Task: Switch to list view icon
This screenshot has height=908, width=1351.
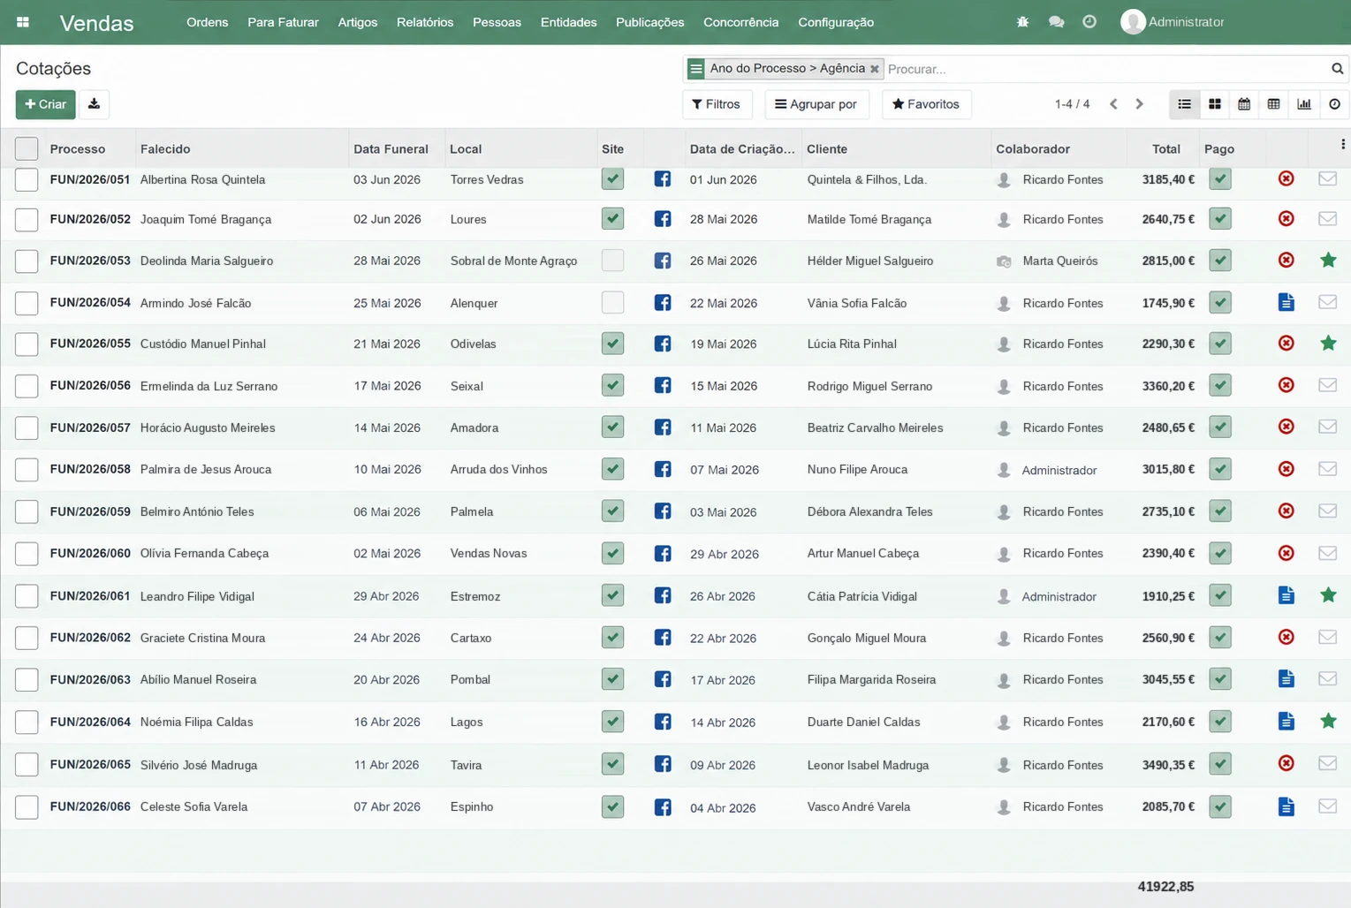Action: (1184, 104)
